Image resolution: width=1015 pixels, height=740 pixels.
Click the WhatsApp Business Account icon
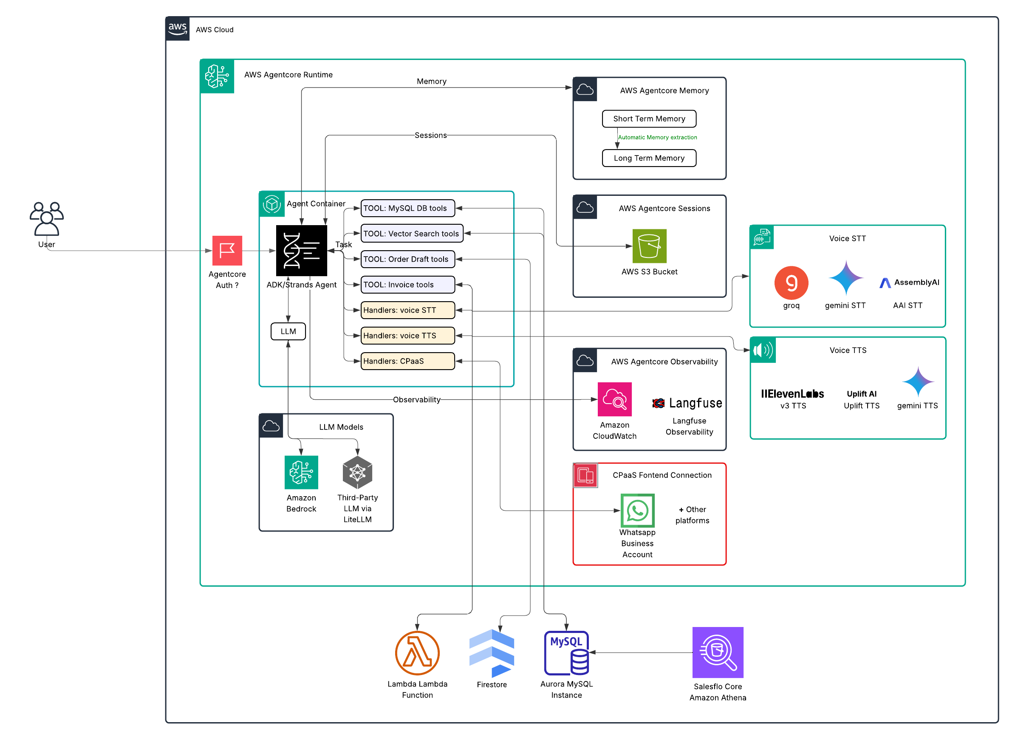(x=637, y=510)
